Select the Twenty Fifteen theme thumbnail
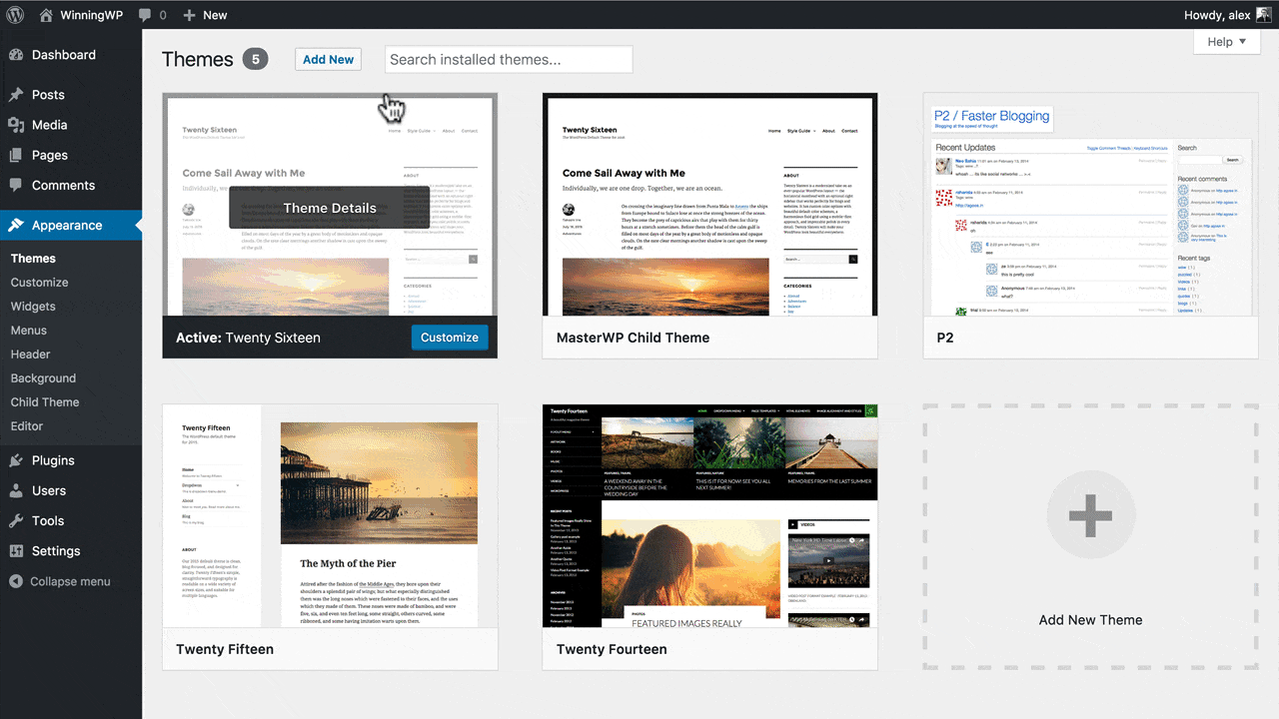 tap(330, 515)
